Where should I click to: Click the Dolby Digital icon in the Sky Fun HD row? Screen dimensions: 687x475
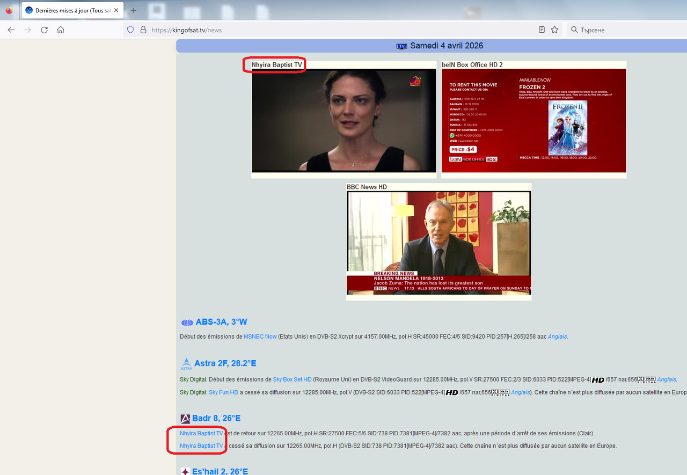(x=501, y=392)
